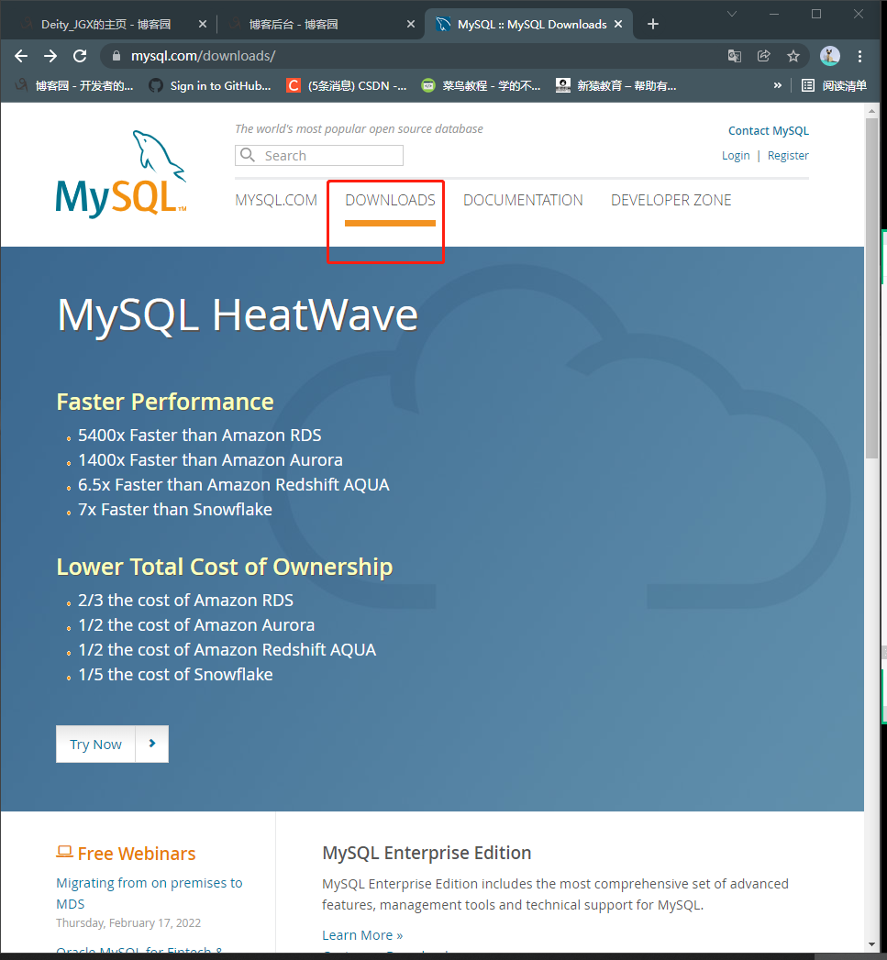Close the Deity_JGX tab
887x960 pixels.
203,24
